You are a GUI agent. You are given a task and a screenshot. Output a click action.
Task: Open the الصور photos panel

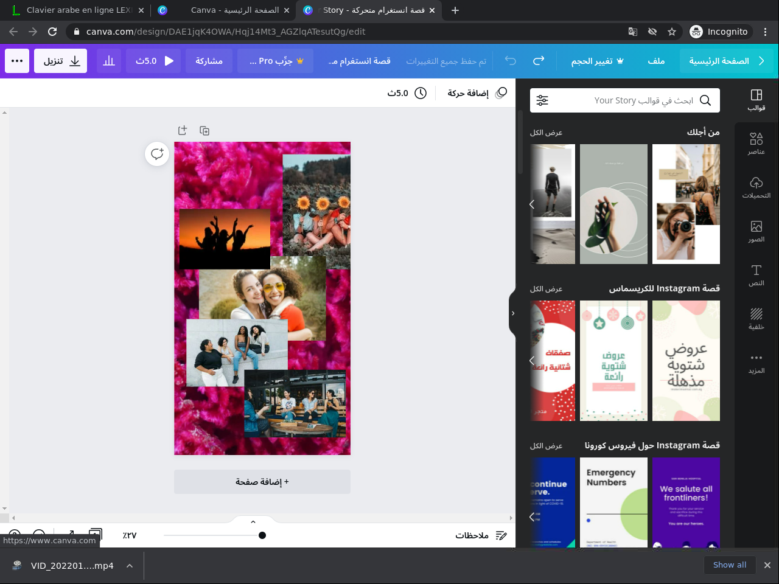coord(756,232)
